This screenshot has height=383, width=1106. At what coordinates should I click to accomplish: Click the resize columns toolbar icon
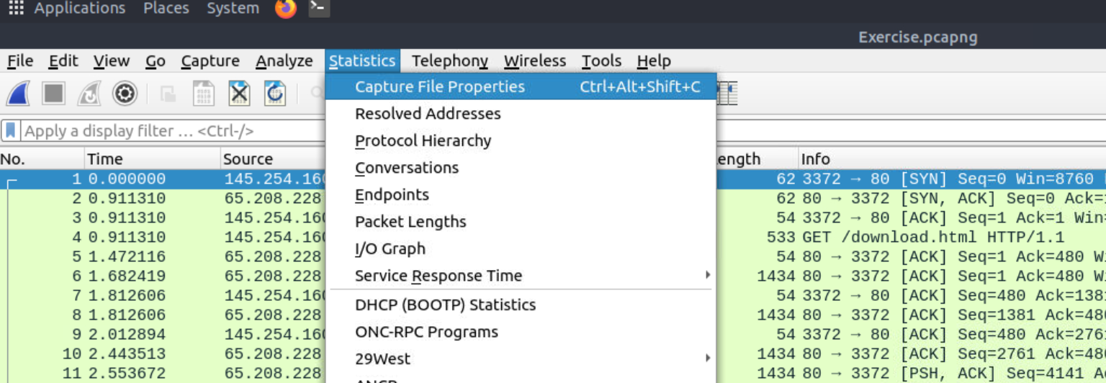[x=728, y=94]
